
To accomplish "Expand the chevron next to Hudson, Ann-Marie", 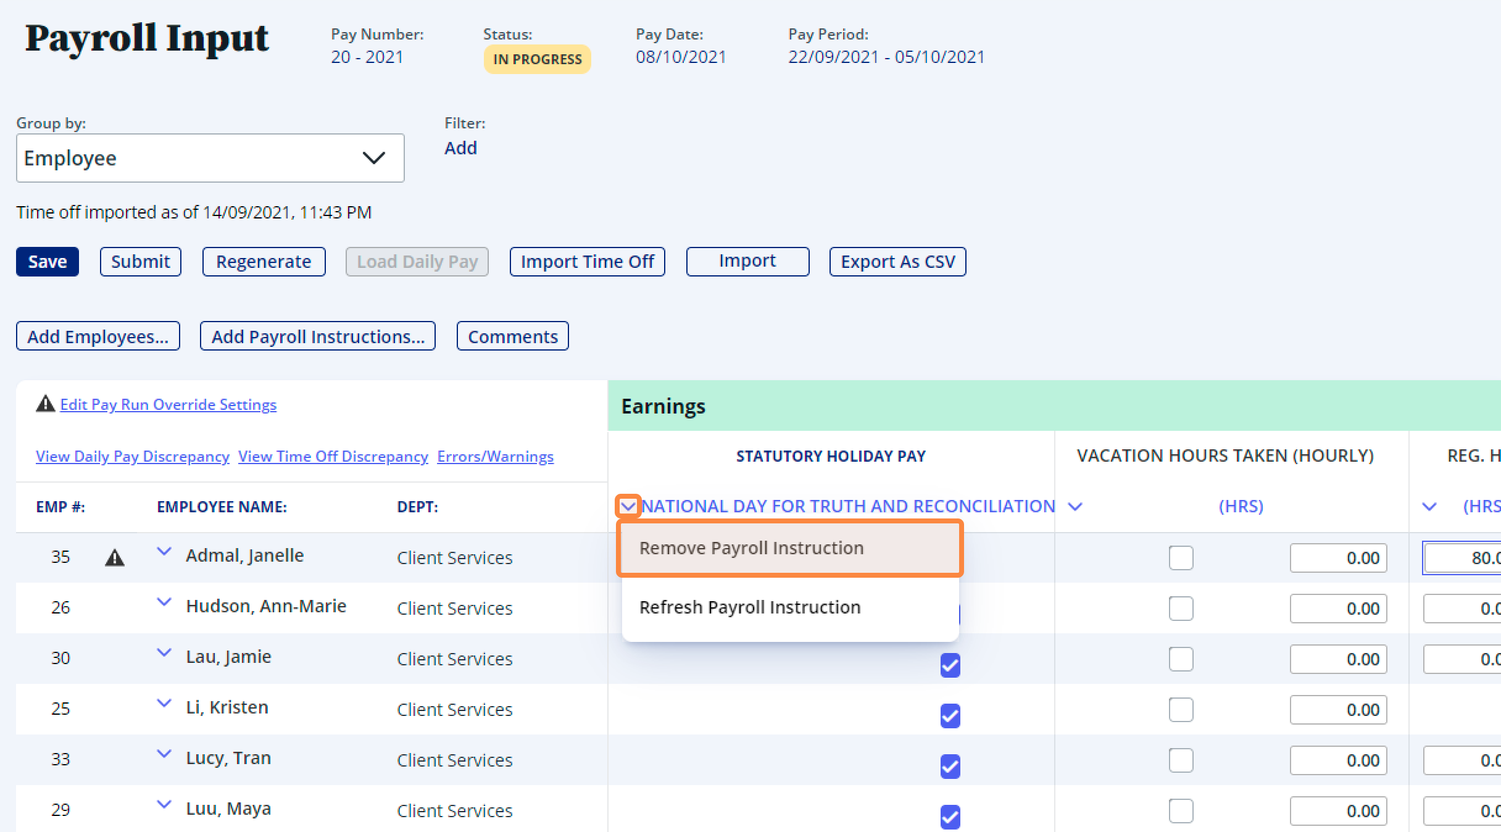I will point(164,602).
